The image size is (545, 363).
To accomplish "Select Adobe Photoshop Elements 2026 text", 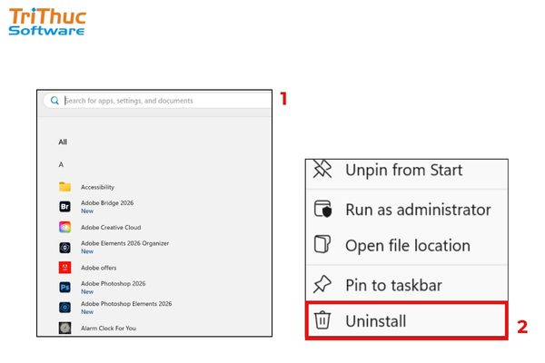I will [x=126, y=304].
